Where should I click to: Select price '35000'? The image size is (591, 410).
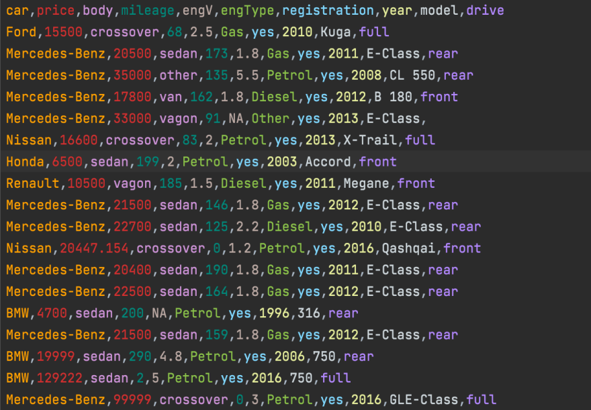tap(132, 75)
